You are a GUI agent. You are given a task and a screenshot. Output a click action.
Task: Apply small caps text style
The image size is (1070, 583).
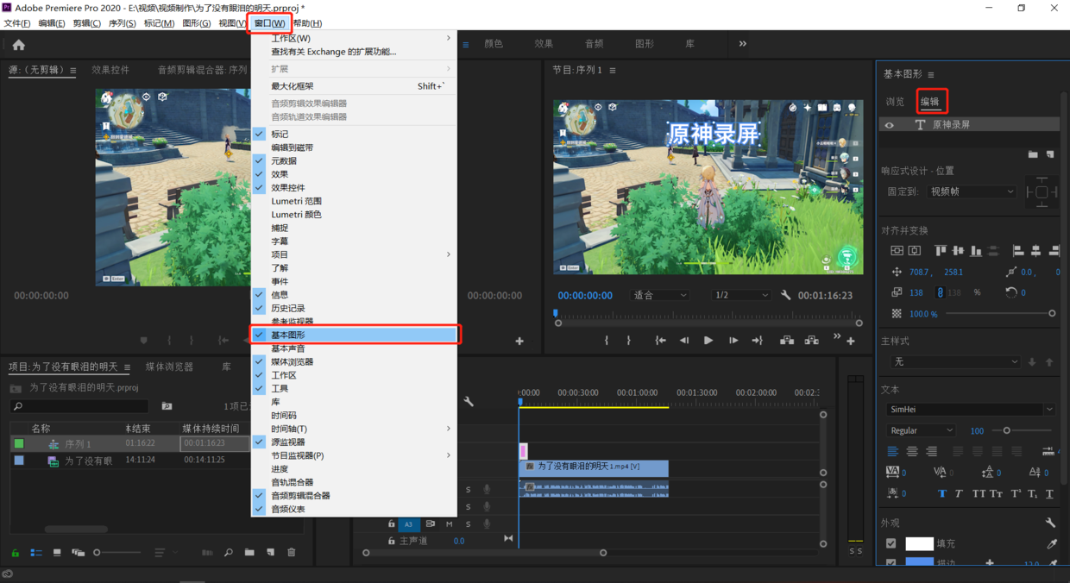tap(997, 494)
